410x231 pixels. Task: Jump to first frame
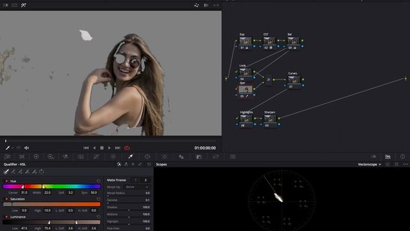(x=86, y=148)
